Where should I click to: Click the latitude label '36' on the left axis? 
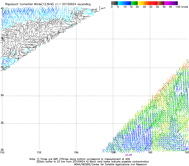pos(2,67)
